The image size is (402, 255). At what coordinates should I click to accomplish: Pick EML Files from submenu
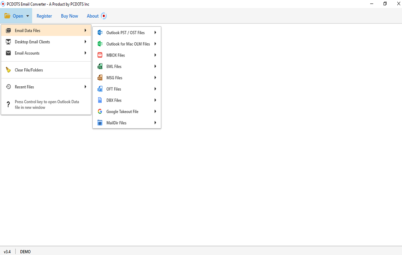click(127, 66)
